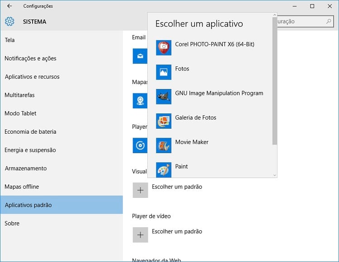
Task: Click the plus button under Player de vídeo
Action: [x=141, y=235]
